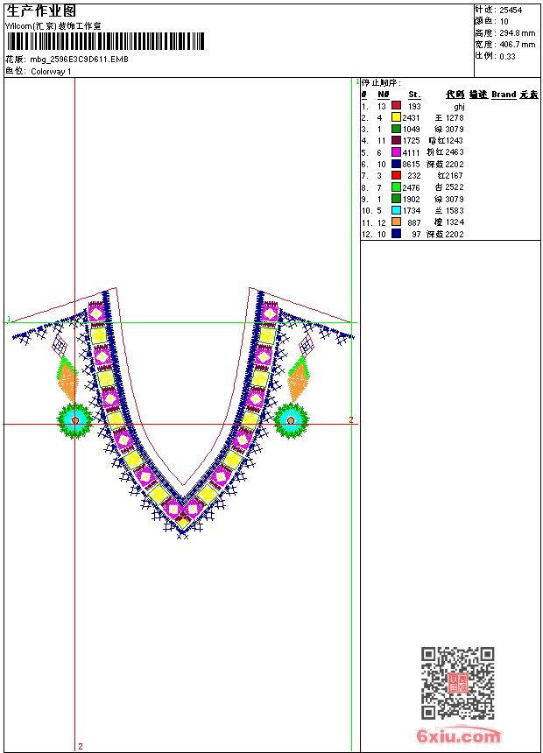The image size is (543, 753).
Task: Click the left circular green-cyan flower motif
Action: pos(75,420)
